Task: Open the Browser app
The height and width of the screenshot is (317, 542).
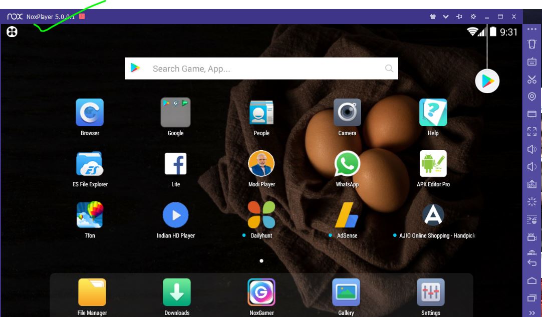Action: coord(90,112)
